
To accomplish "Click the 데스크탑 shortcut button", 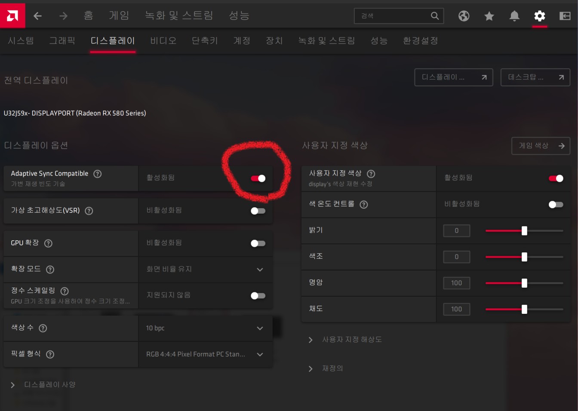I will tap(535, 77).
